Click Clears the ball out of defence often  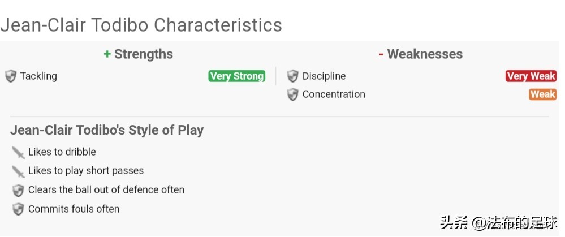pyautogui.click(x=106, y=190)
